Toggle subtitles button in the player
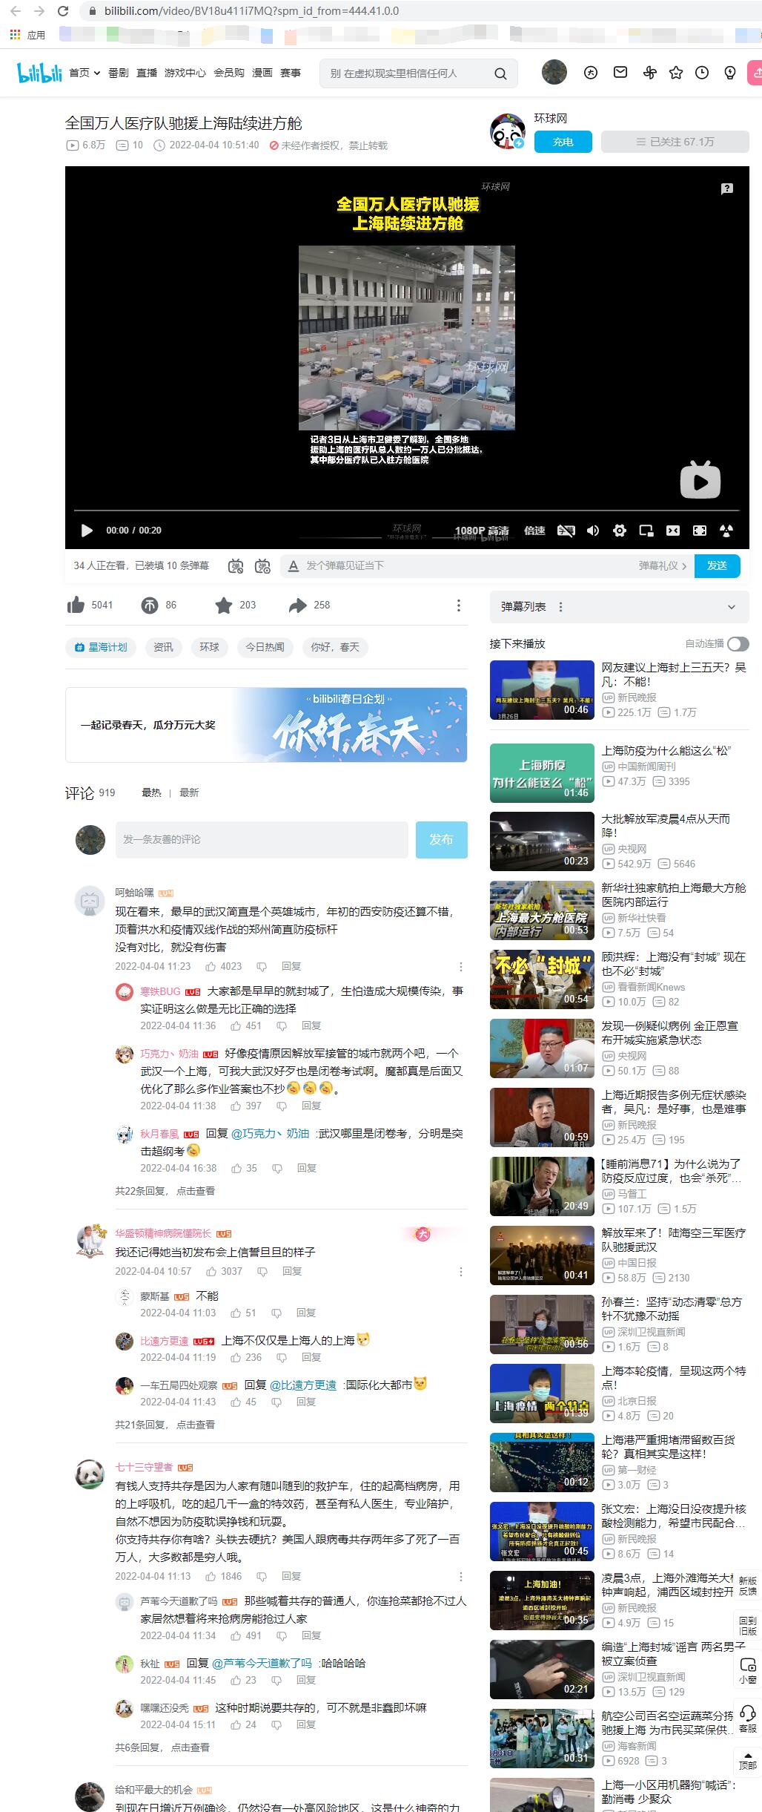Screen dimensions: 762x1812 (x=566, y=531)
